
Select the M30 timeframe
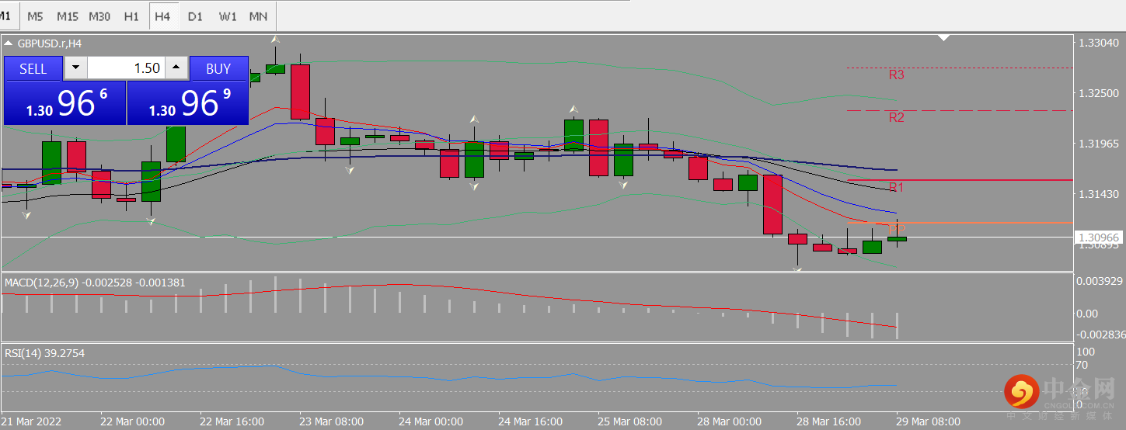99,16
